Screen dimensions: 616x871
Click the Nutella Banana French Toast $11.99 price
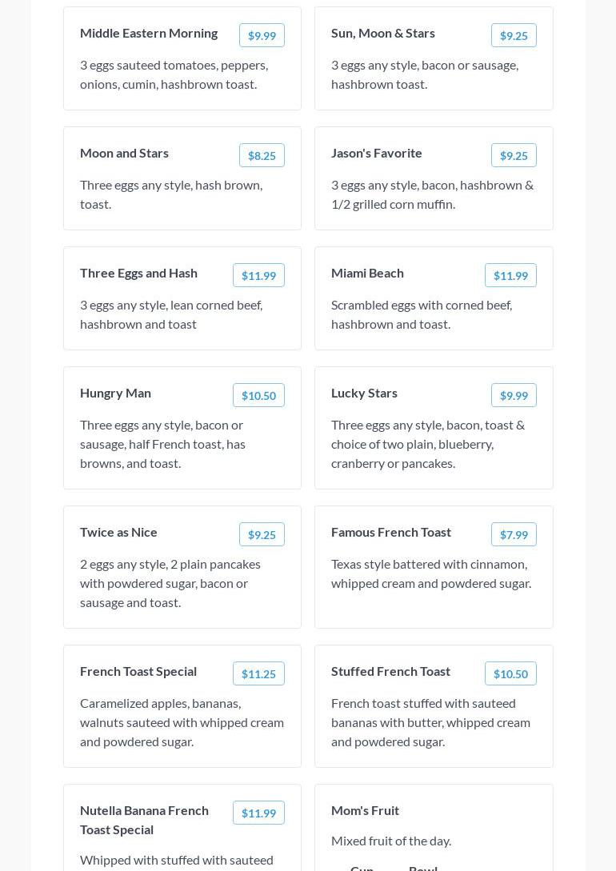258,813
